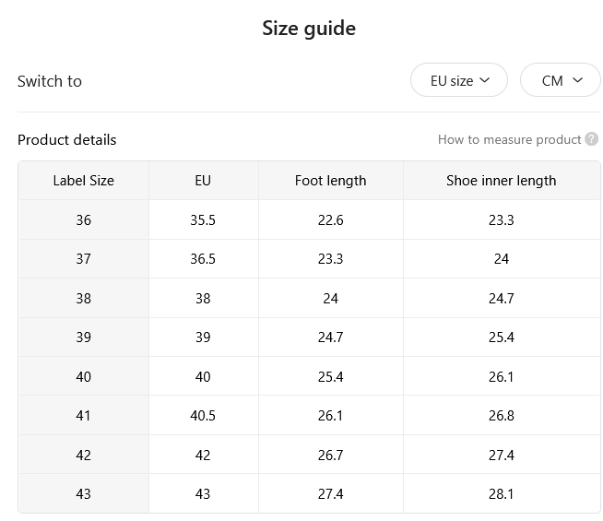603x521 pixels.
Task: Click the CM dropdown chevron arrow
Action: [x=577, y=80]
